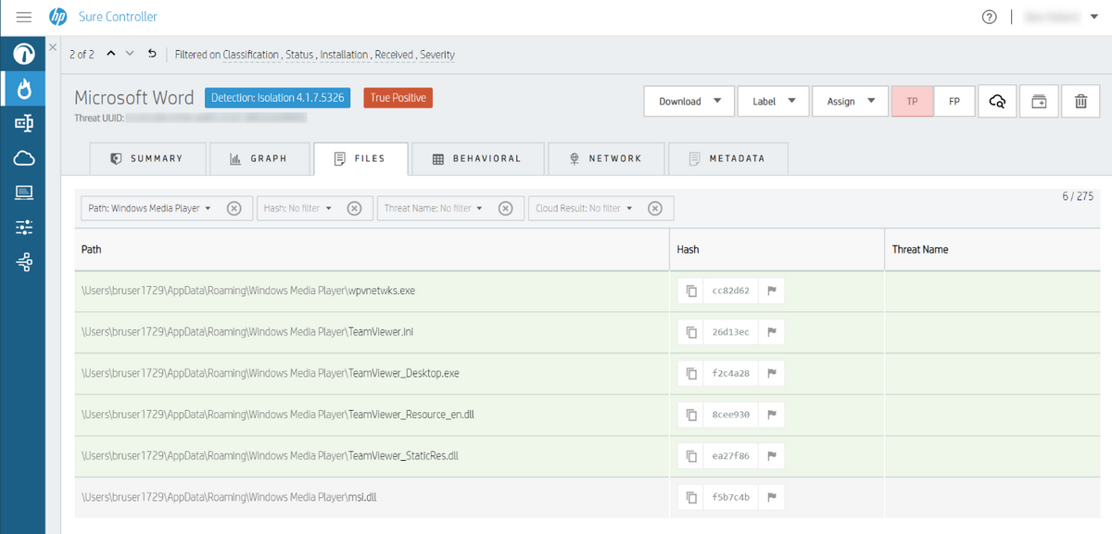Select the threats flame sidebar icon

pyautogui.click(x=24, y=89)
